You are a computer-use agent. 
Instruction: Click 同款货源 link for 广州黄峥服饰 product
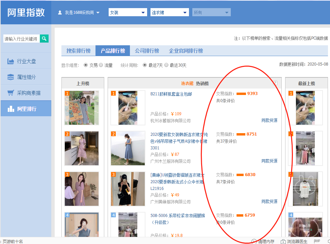[269, 201]
